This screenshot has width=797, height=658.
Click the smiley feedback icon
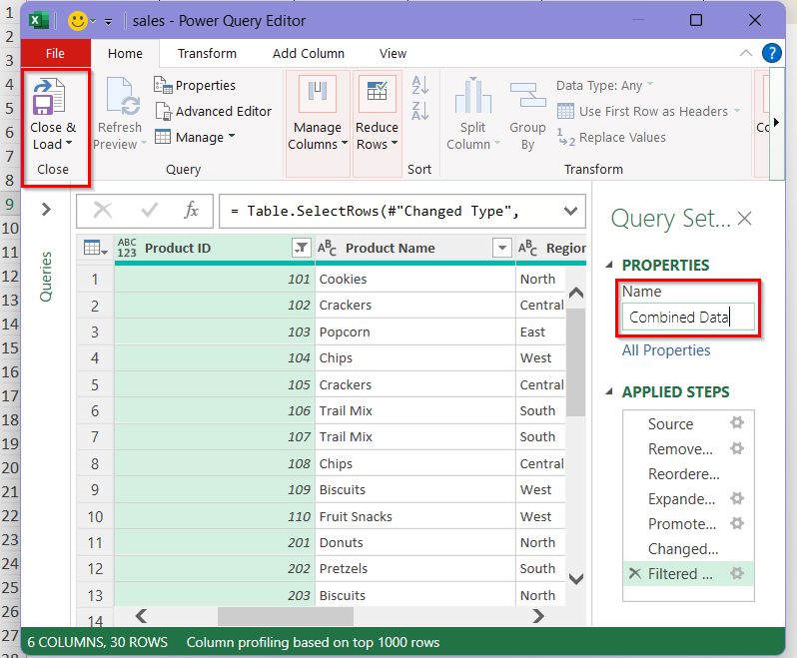coord(78,21)
